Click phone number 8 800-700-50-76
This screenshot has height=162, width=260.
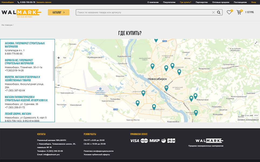pos(28,2)
